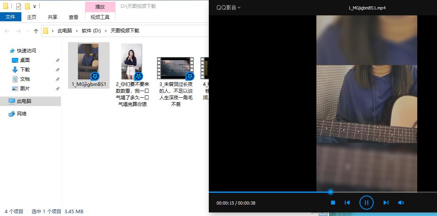Skip to the next video
The height and width of the screenshot is (216, 437).
(386, 203)
